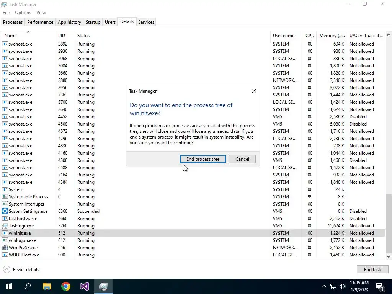The height and width of the screenshot is (294, 392).
Task: Show hidden system tray icons
Action: click(x=324, y=286)
